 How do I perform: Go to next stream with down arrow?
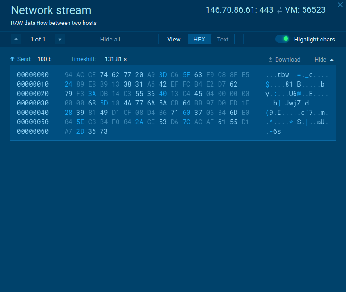tap(59, 39)
